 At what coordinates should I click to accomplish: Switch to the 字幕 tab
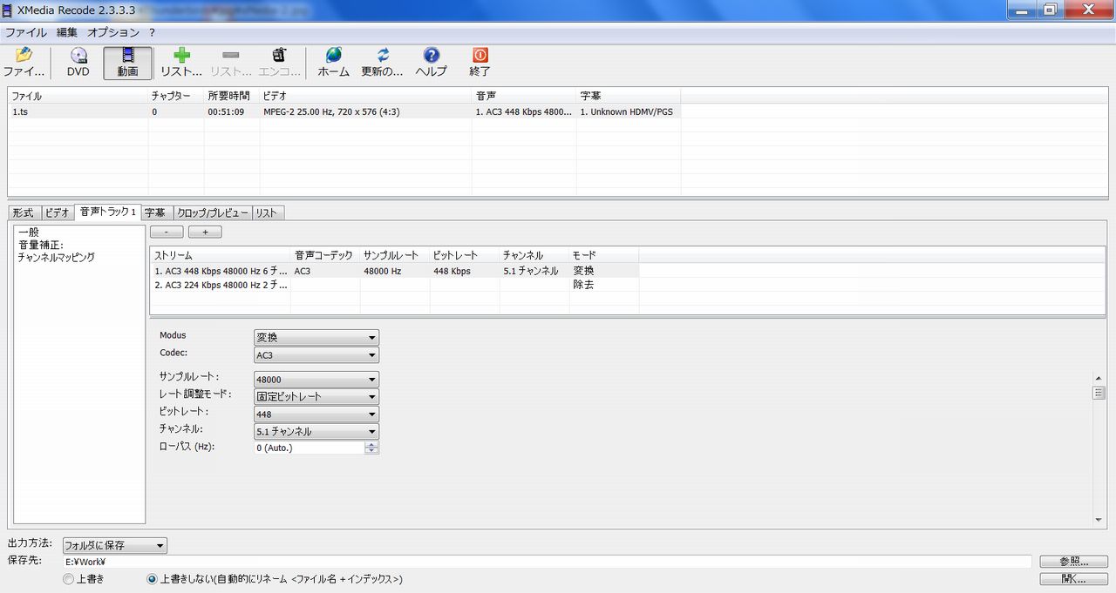coord(155,212)
